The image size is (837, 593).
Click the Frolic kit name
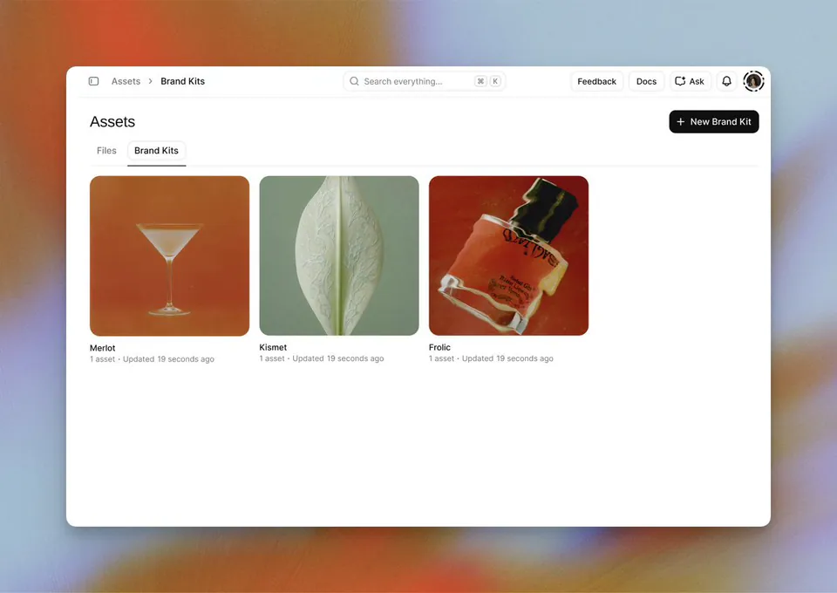coord(439,347)
